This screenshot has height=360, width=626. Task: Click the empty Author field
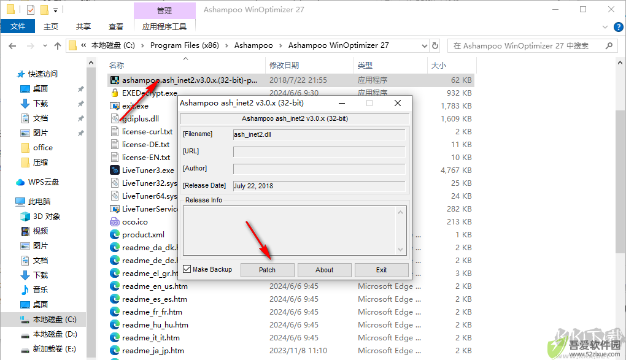click(319, 169)
